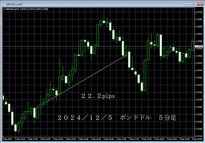Viewport: 205px width, 143px height.
Task: Click the 5 Dec 17:00 time axis label
Action: tap(121, 139)
